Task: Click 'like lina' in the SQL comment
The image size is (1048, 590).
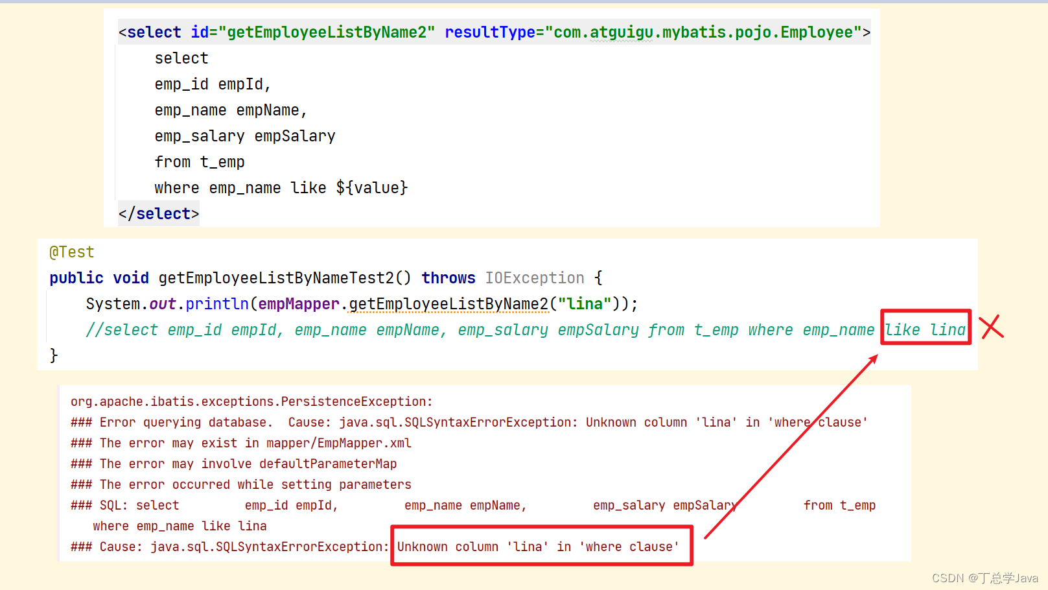Action: pos(926,330)
